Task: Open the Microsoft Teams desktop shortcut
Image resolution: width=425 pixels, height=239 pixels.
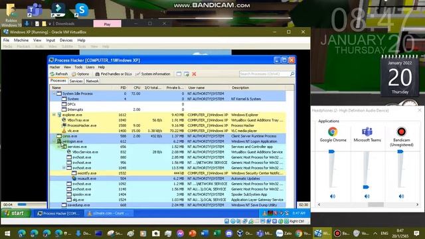Action: [x=35, y=11]
